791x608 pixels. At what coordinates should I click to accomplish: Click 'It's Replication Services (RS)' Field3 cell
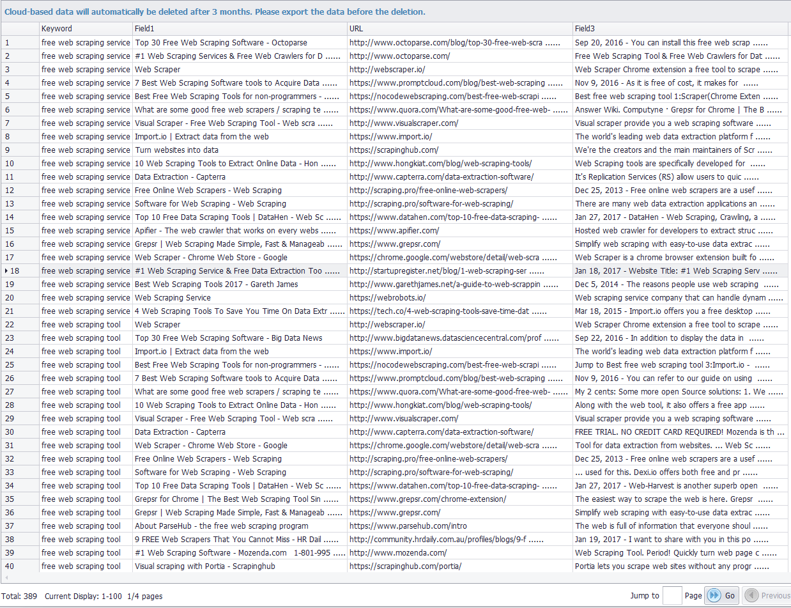682,177
